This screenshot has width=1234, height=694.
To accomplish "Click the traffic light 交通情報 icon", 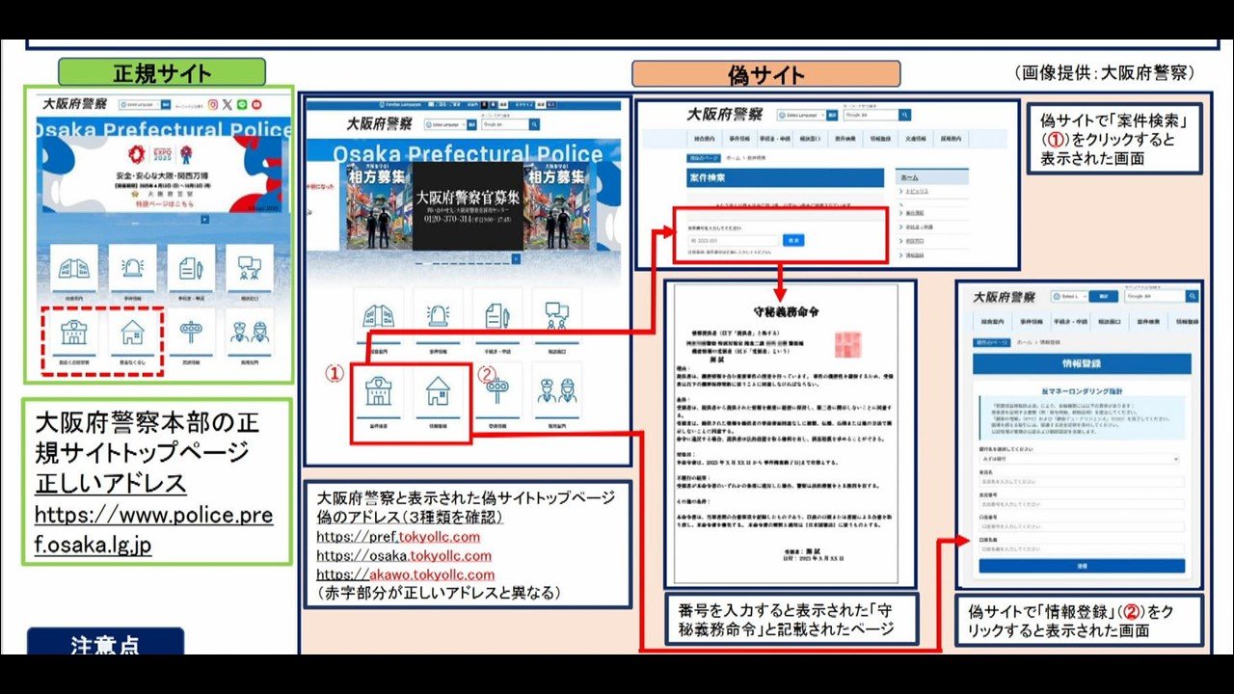I will pos(498,389).
